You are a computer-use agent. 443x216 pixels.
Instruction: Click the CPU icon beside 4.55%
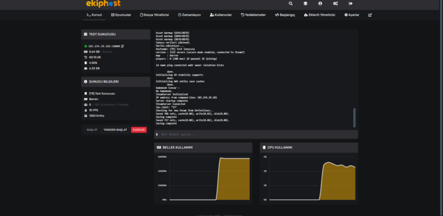coord(86,63)
